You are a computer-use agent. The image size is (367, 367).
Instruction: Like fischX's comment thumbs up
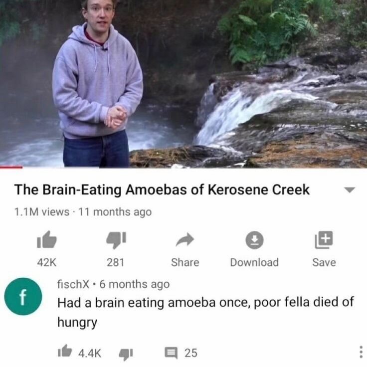[65, 351]
